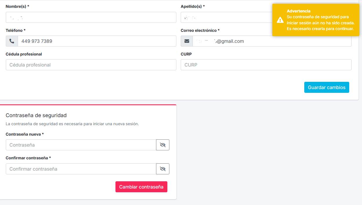This screenshot has height=205, width=362.
Task: Click the Cédula profesional label
Action: tap(24, 54)
